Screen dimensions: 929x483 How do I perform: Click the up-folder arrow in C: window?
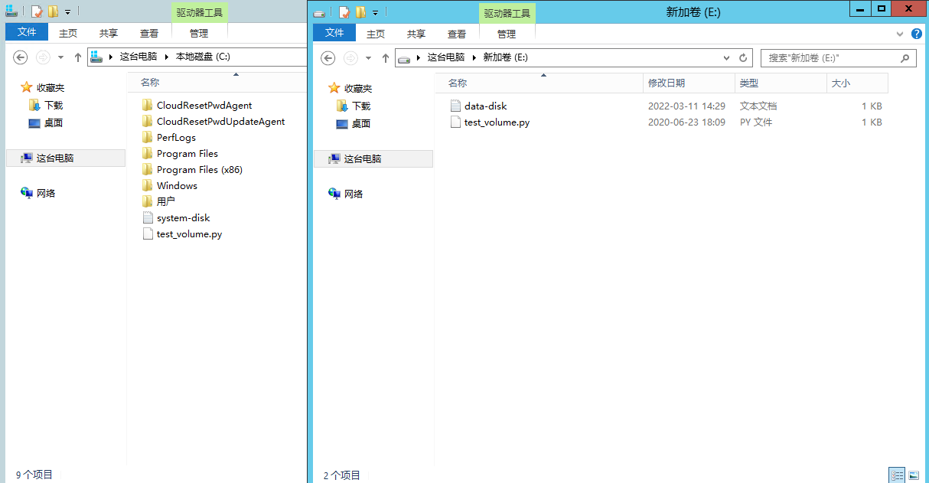77,57
